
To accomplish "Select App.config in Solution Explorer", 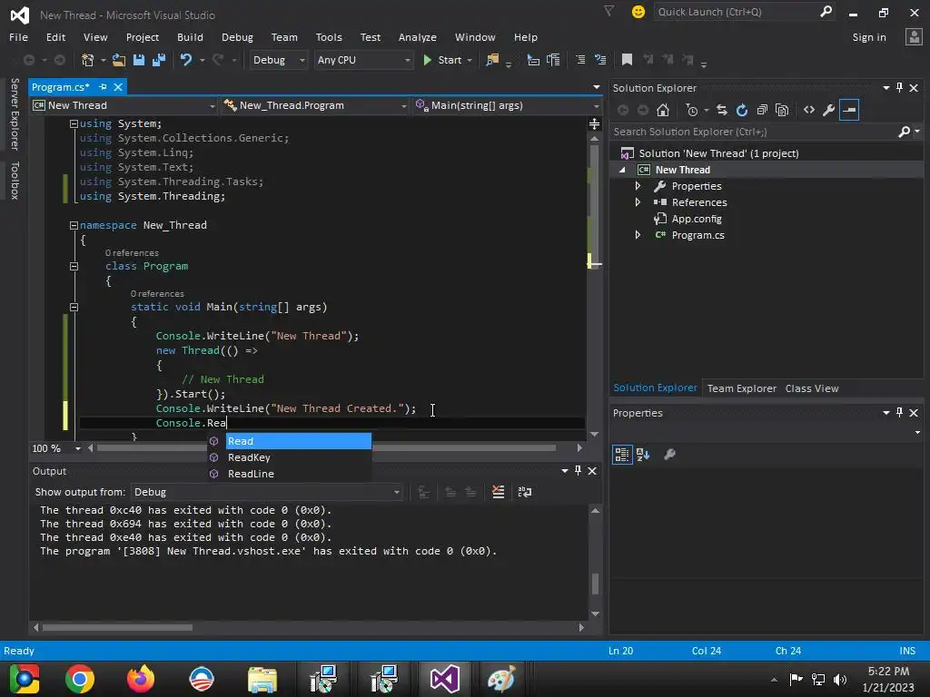I will (697, 219).
